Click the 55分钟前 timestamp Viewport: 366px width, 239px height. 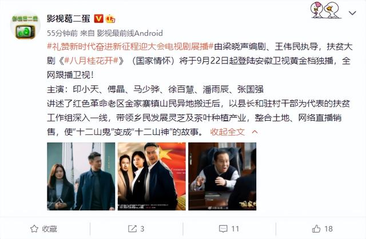[x=62, y=33]
